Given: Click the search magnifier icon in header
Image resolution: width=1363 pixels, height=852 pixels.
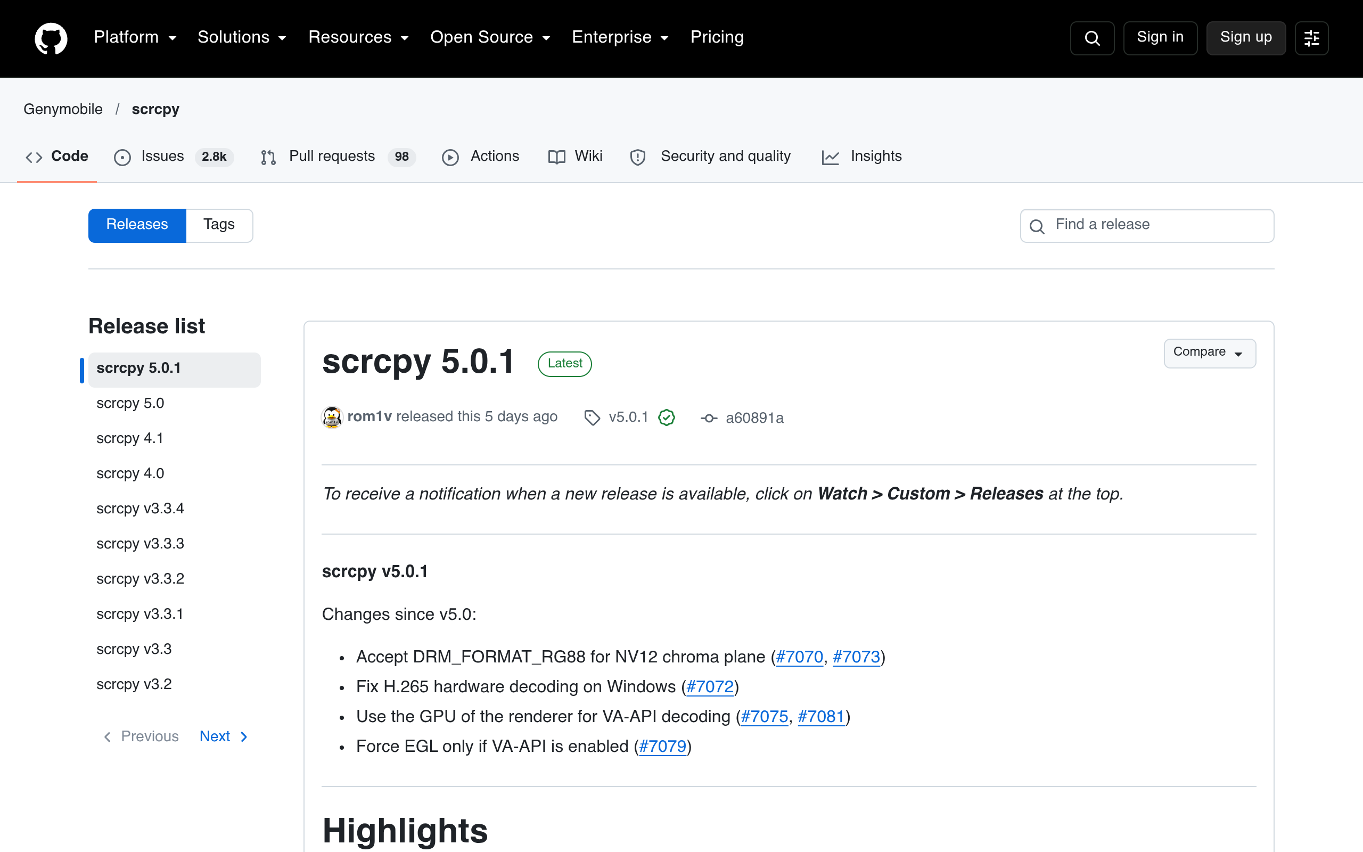Looking at the screenshot, I should pyautogui.click(x=1092, y=38).
